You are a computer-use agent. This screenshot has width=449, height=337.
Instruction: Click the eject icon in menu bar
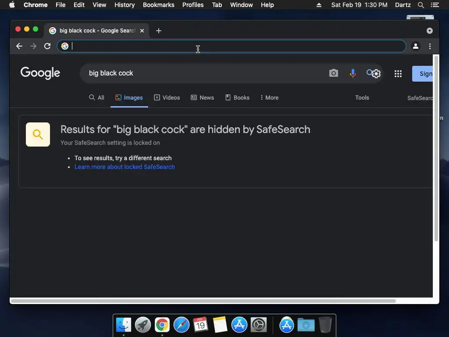tap(319, 5)
